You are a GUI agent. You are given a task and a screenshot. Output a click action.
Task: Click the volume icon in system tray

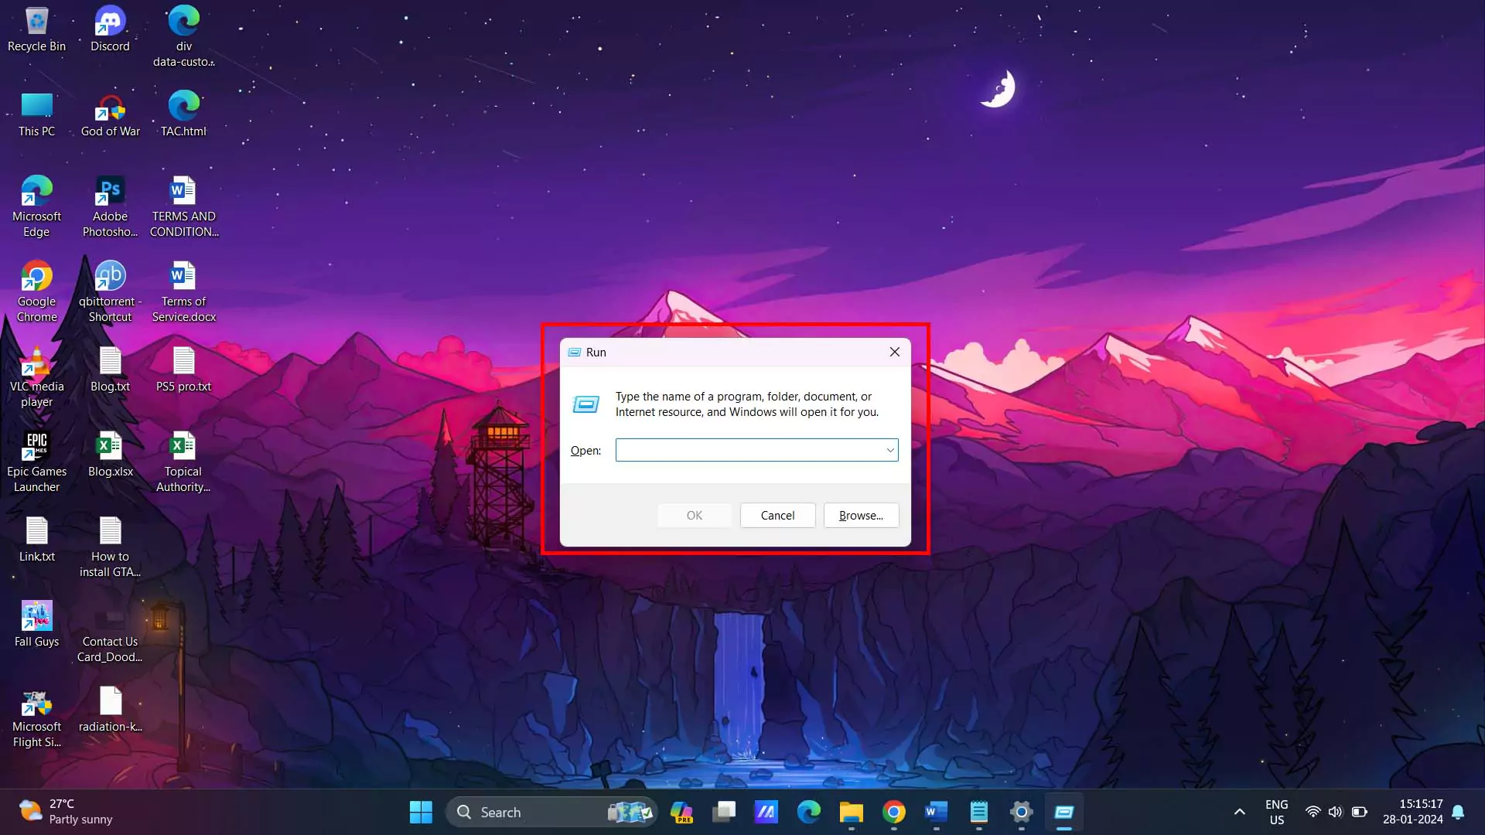pos(1334,812)
